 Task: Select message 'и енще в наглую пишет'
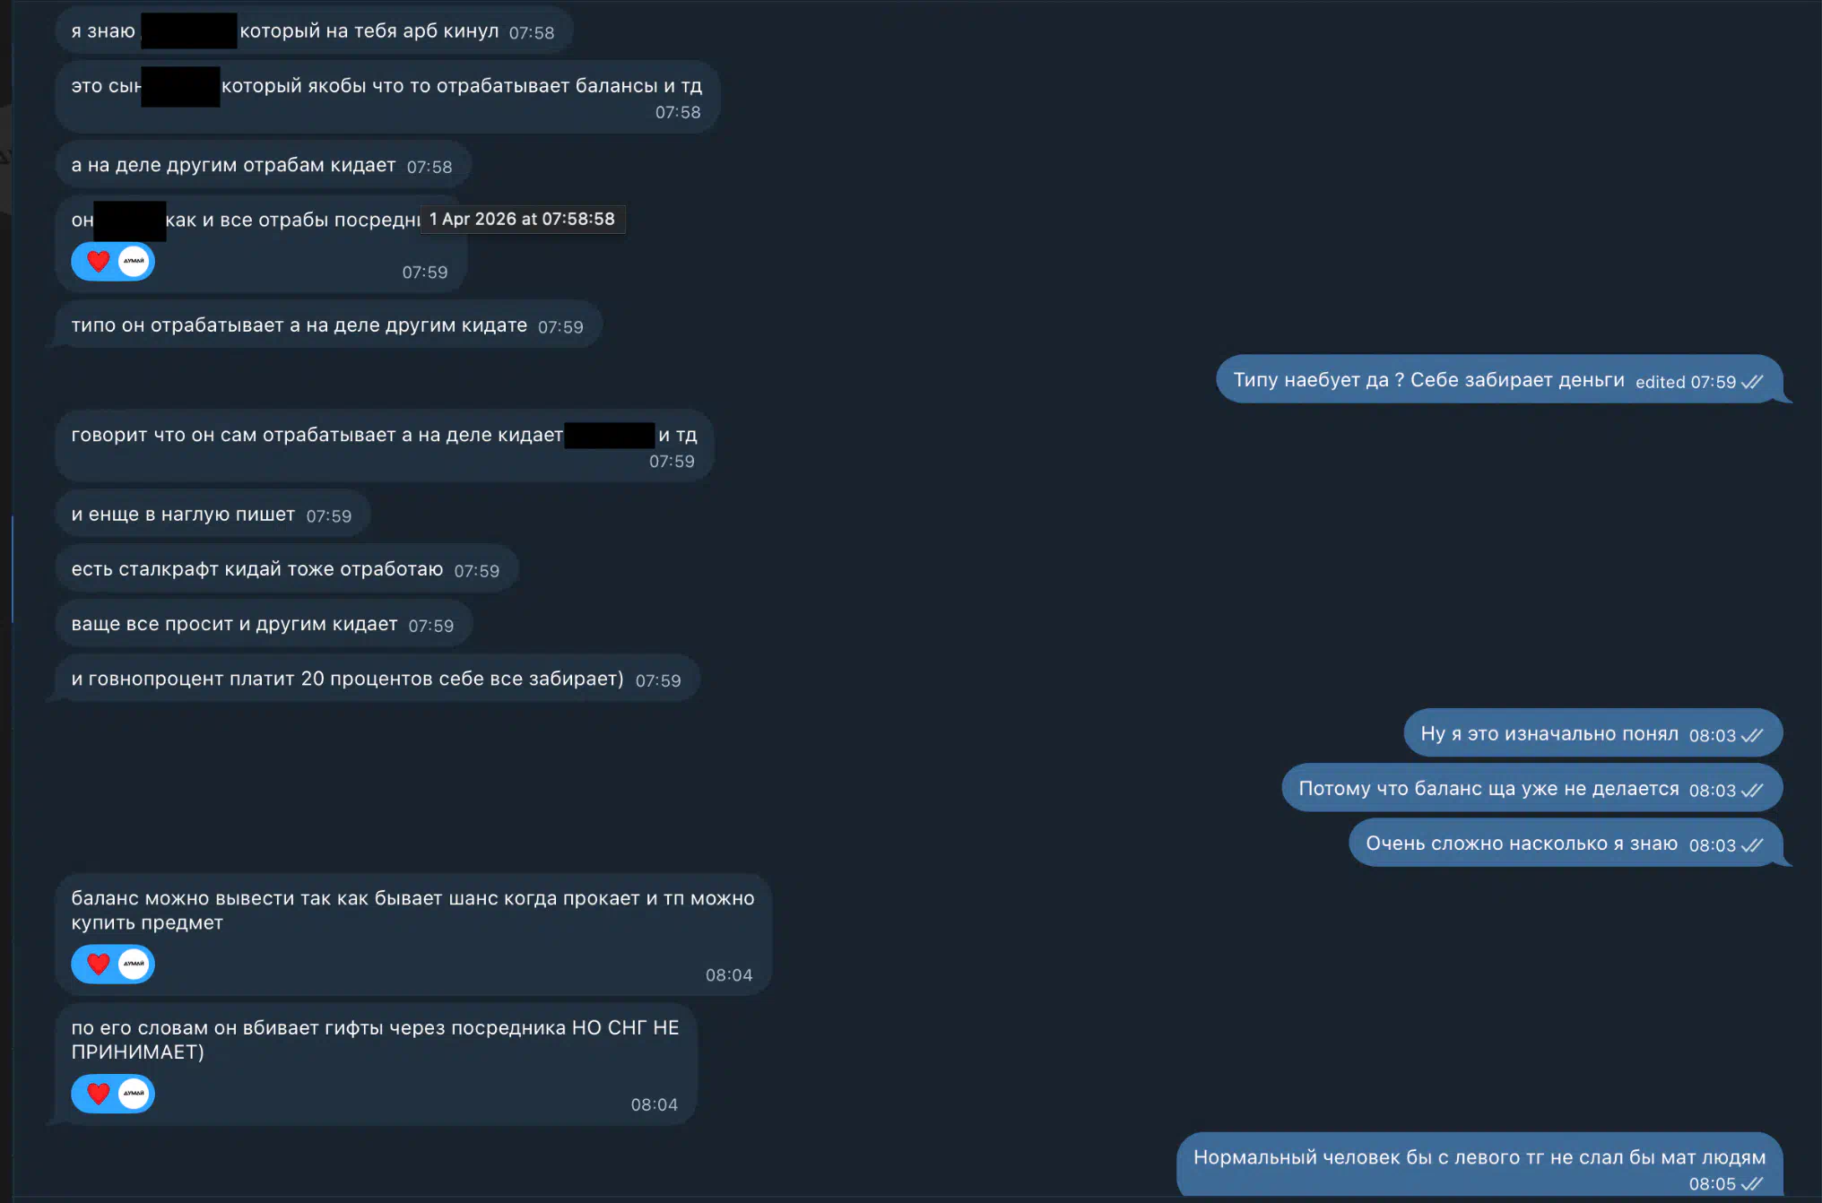pos(213,515)
